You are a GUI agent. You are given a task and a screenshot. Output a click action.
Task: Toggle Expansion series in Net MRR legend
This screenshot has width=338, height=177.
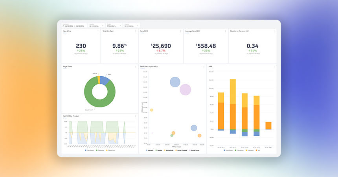tap(100, 150)
